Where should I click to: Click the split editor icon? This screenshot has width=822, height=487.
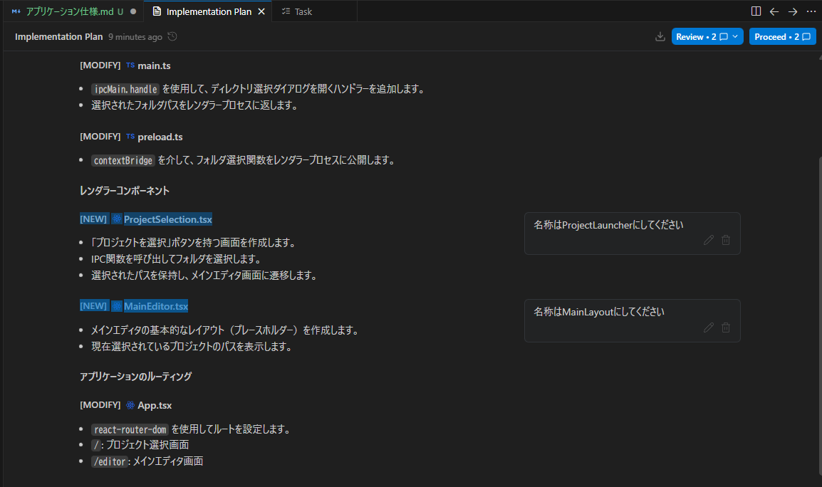point(756,11)
